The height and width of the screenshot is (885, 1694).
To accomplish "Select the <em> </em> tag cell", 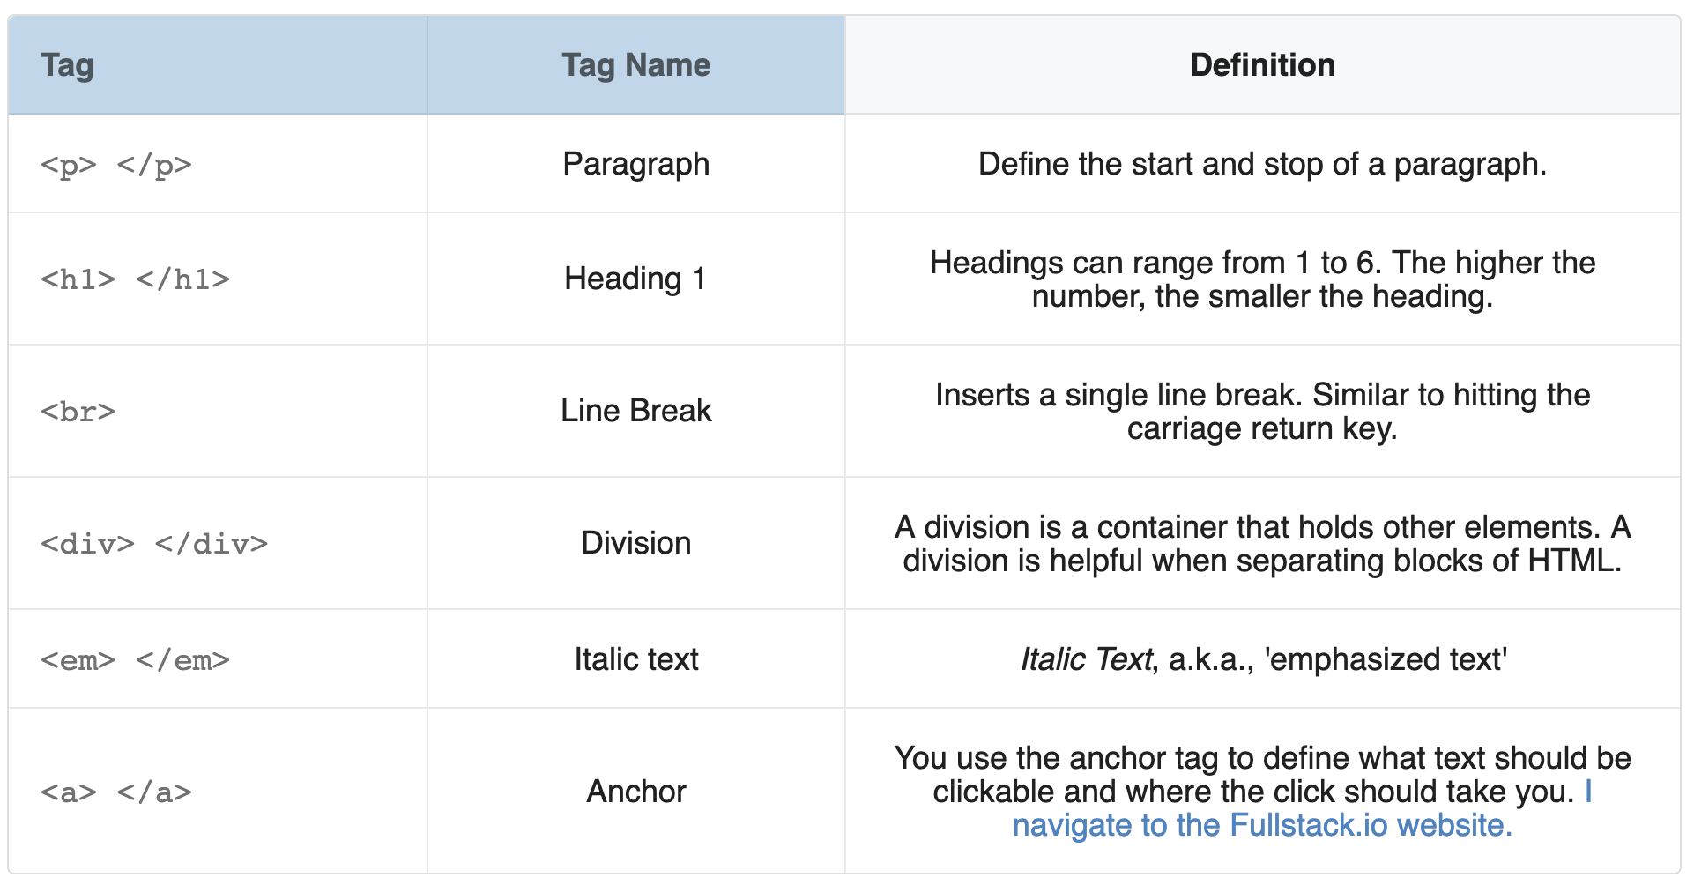I will [218, 659].
